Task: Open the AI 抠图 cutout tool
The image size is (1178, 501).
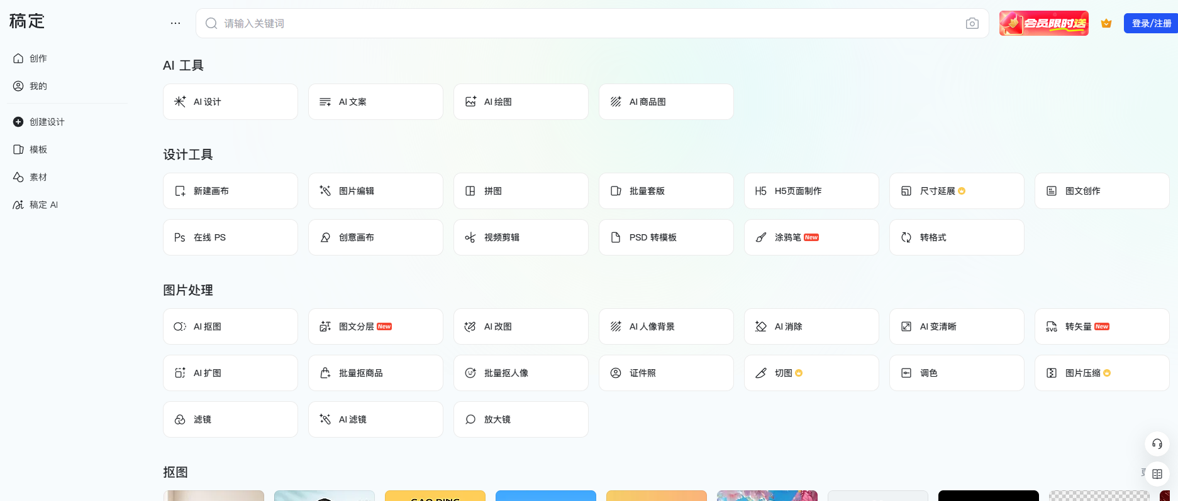Action: click(230, 326)
